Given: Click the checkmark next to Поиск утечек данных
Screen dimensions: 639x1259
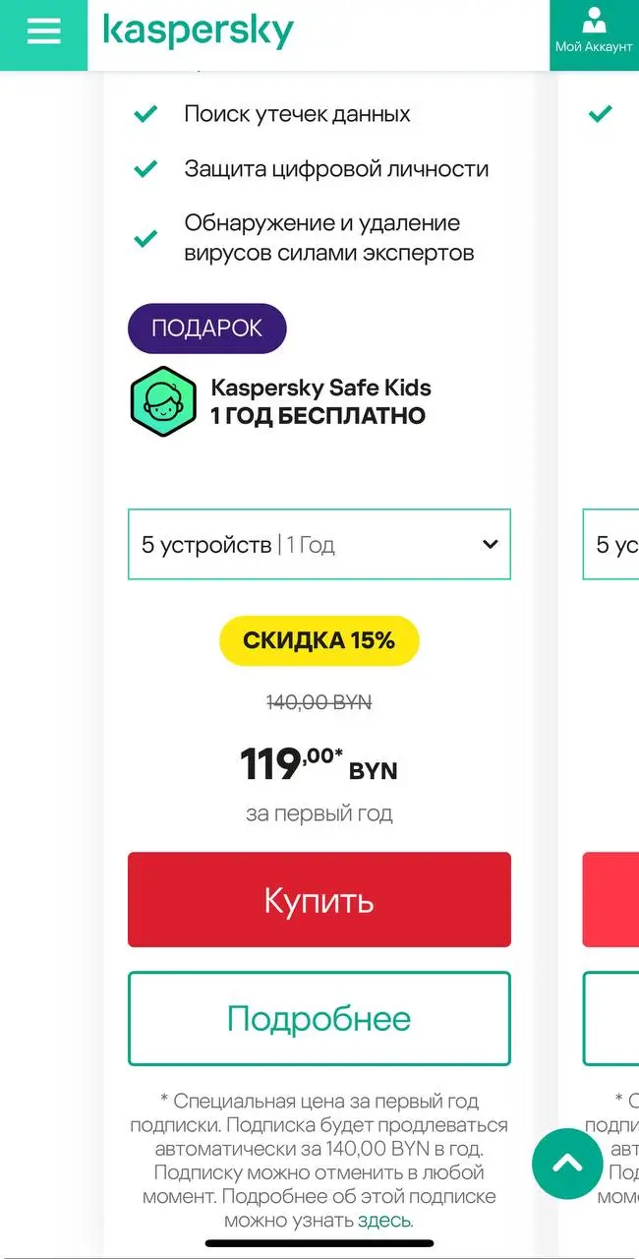Looking at the screenshot, I should click(145, 113).
